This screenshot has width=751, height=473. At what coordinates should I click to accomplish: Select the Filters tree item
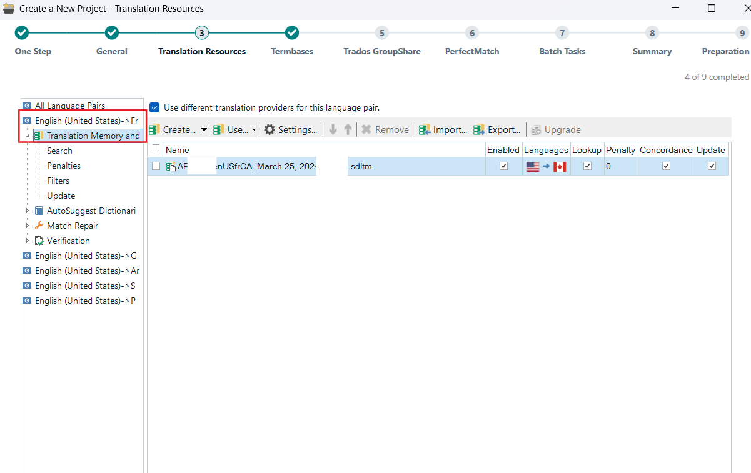click(x=58, y=181)
